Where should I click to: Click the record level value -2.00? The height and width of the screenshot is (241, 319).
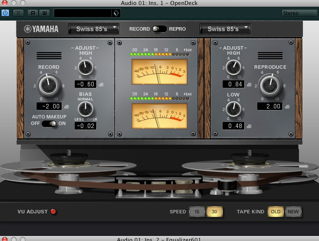point(49,106)
